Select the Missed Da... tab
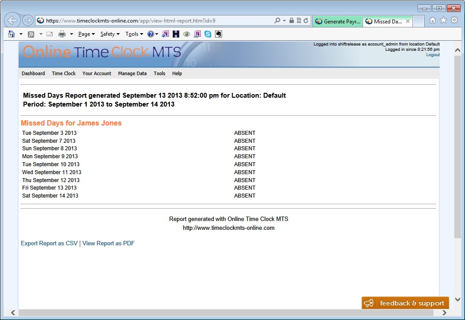The height and width of the screenshot is (320, 465). [x=387, y=21]
